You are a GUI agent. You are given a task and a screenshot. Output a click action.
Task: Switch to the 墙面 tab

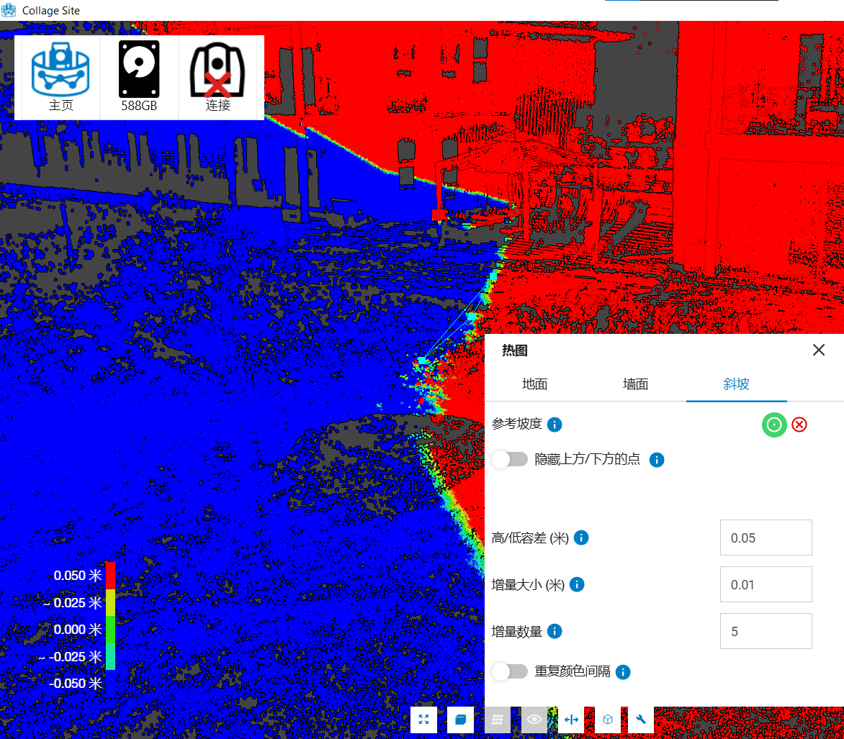tap(635, 384)
